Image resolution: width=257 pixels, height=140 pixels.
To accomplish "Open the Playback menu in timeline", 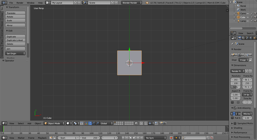I will tap(42, 138).
